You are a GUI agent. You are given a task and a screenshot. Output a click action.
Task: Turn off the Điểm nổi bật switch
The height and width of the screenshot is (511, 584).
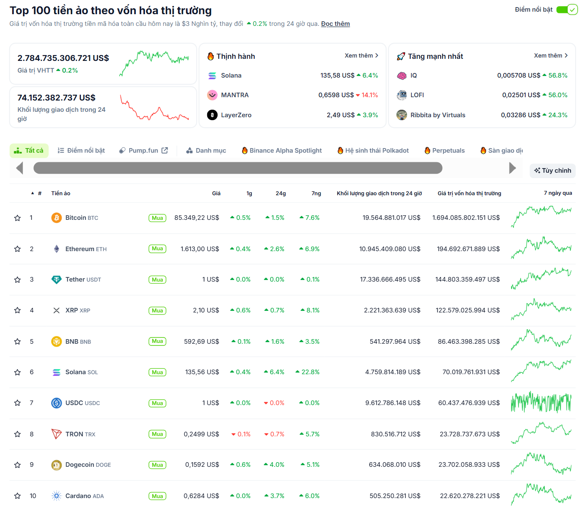pyautogui.click(x=567, y=10)
